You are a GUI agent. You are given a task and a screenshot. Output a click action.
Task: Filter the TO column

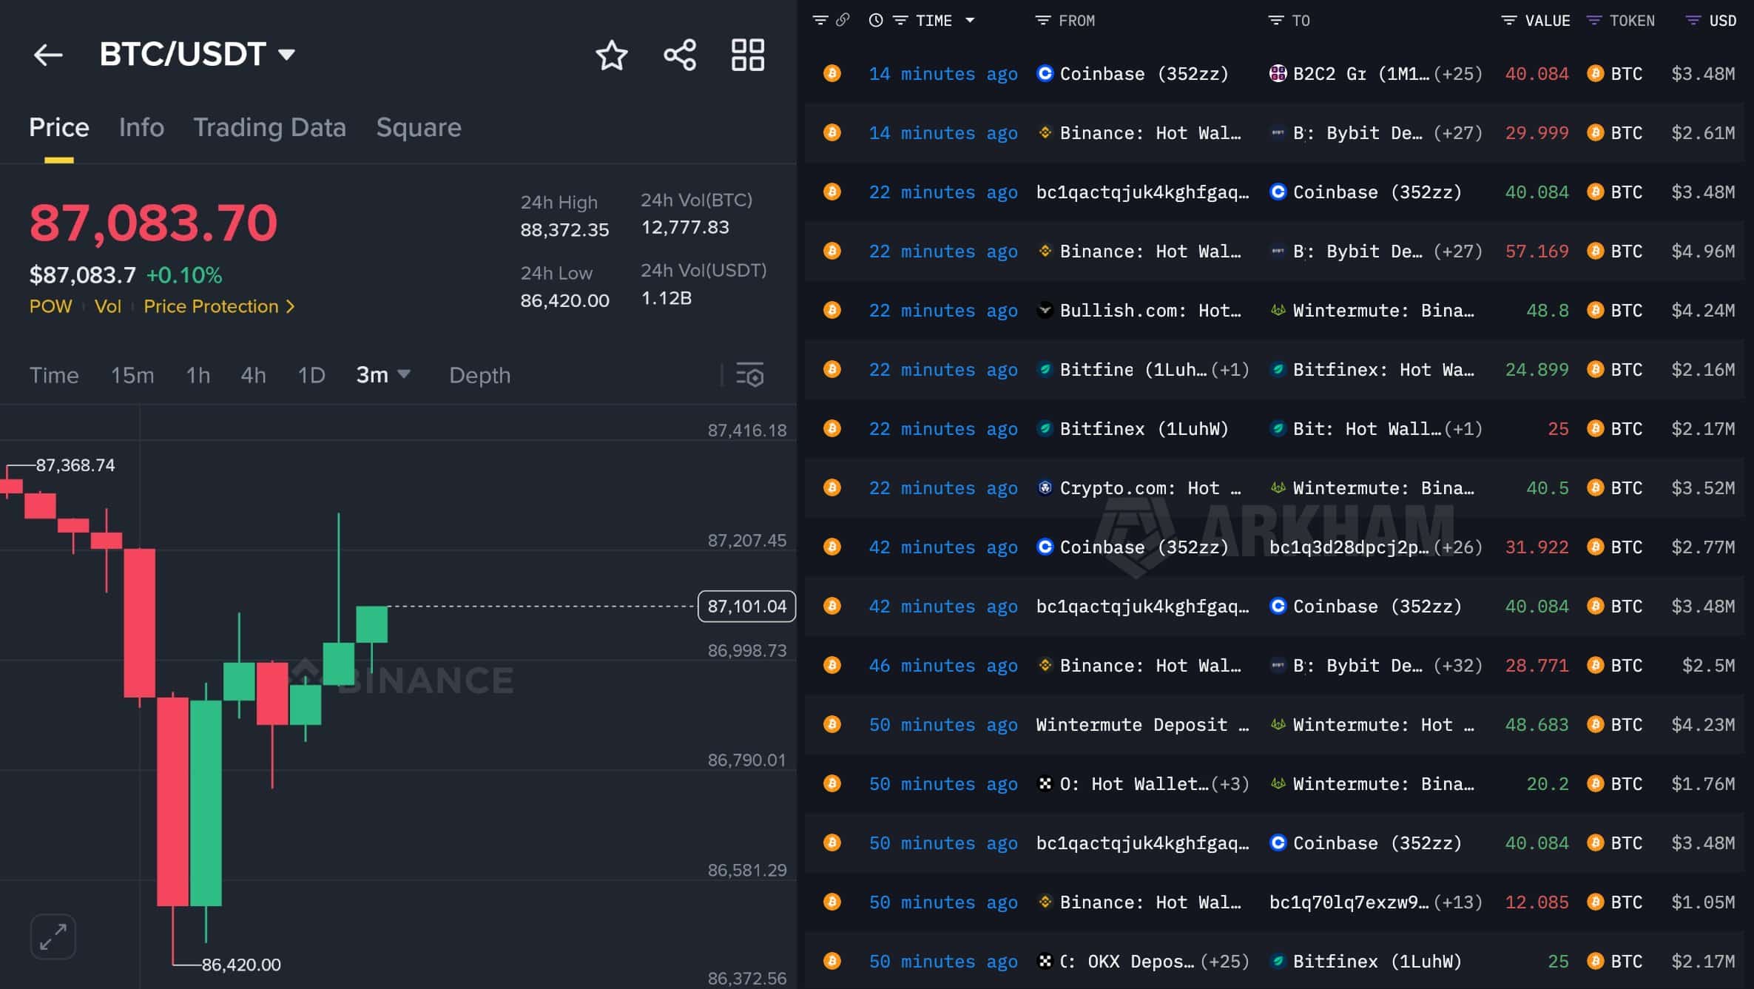pos(1276,21)
